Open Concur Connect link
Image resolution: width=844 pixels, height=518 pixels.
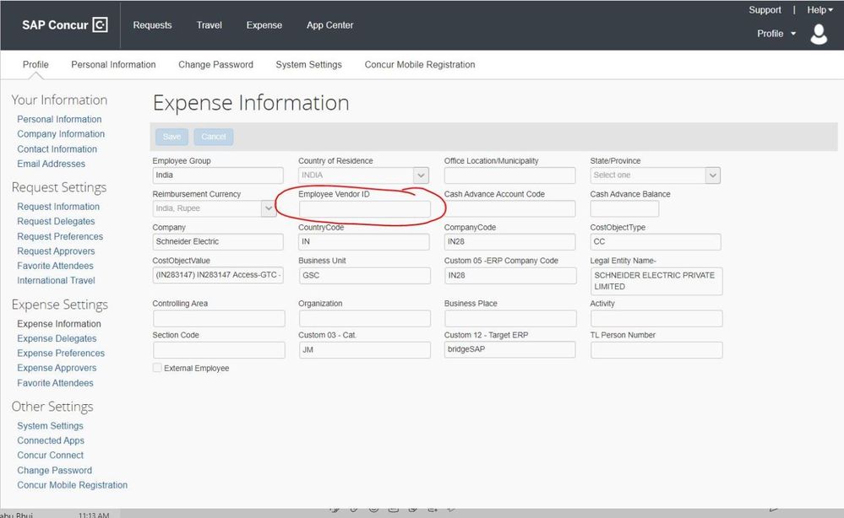pyautogui.click(x=50, y=455)
